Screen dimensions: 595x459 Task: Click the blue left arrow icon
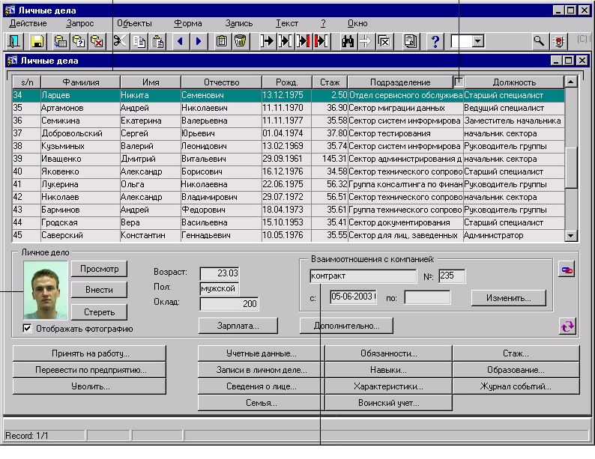(181, 41)
